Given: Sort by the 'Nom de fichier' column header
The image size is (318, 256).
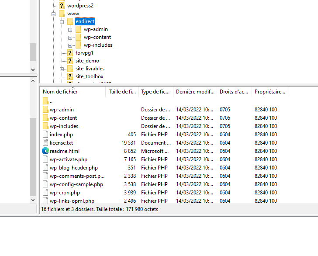Looking at the screenshot, I should (73, 92).
